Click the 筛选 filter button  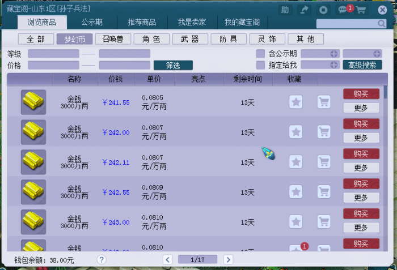click(x=173, y=65)
